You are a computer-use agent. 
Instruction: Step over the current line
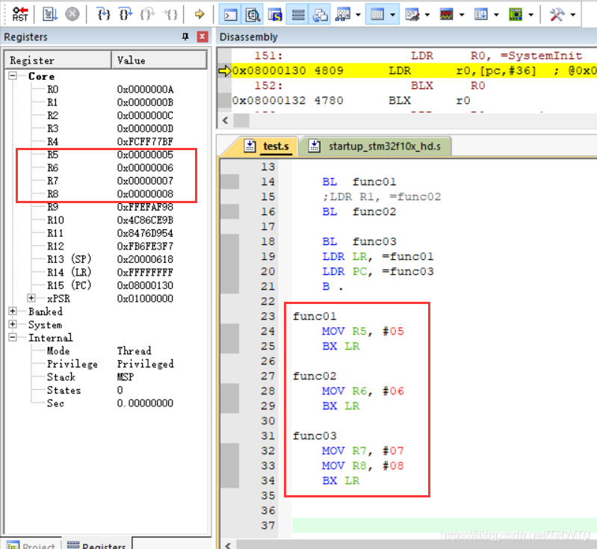126,14
